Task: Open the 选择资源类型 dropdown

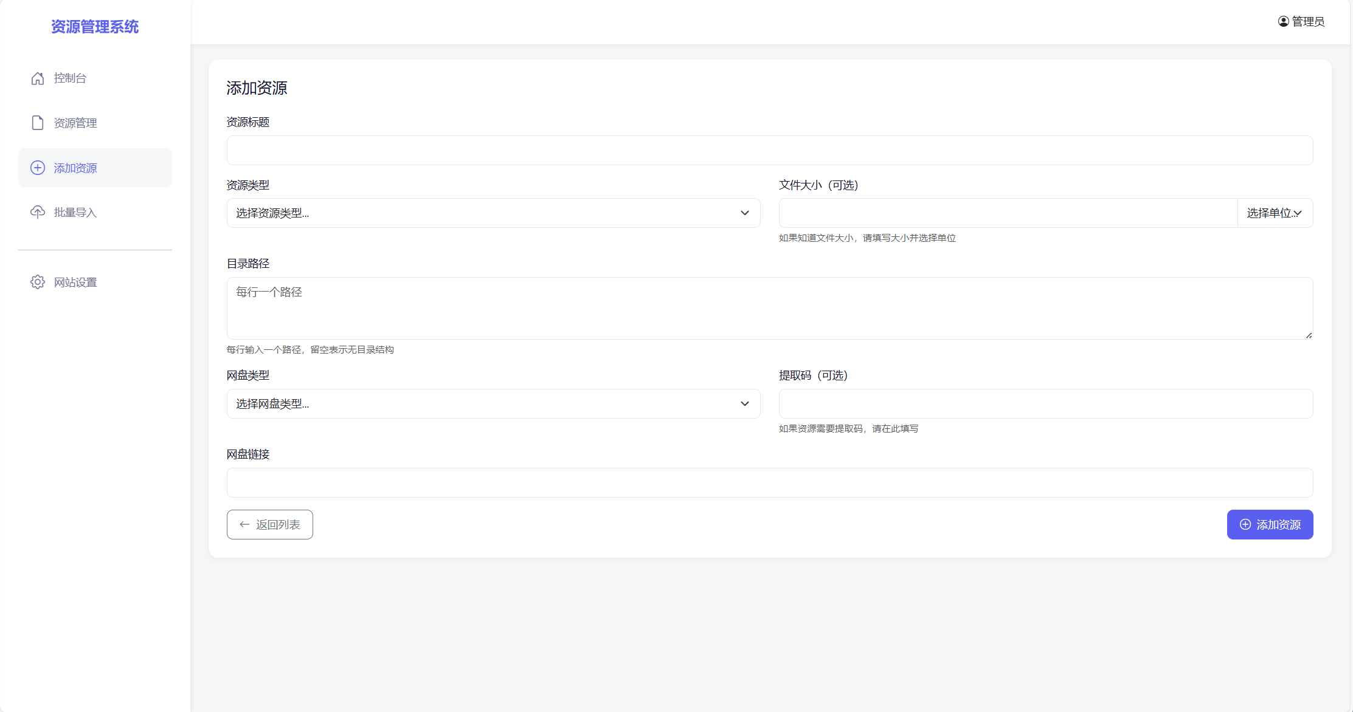Action: (493, 213)
